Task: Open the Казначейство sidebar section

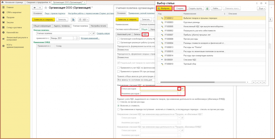Action: 12,33
